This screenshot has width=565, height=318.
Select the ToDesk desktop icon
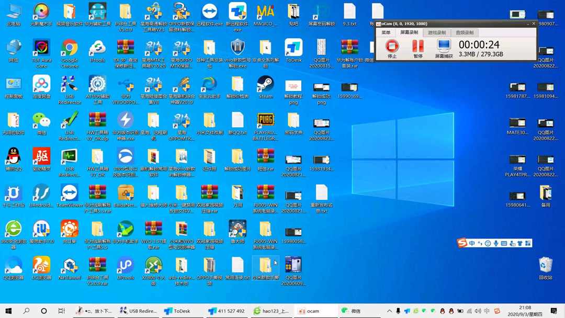293,50
